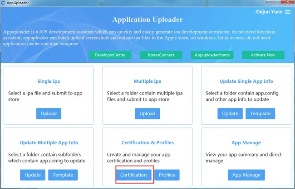
Task: Click the AppUploader title bar app icon
Action: point(3,3)
